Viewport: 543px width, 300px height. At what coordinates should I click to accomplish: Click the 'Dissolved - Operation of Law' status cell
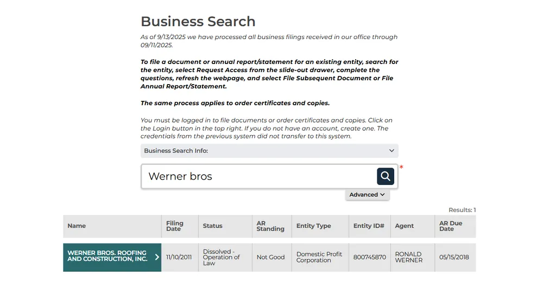[221, 257]
